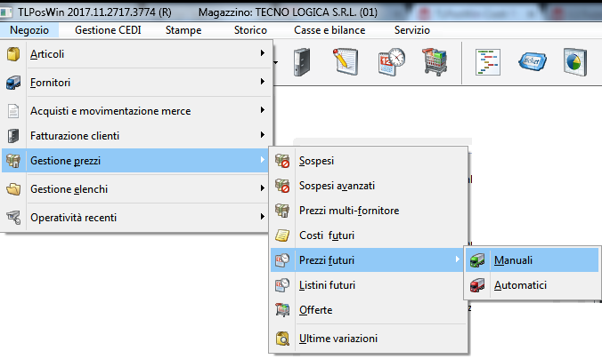Select Costi futuri entry
This screenshot has width=602, height=359.
(x=369, y=235)
